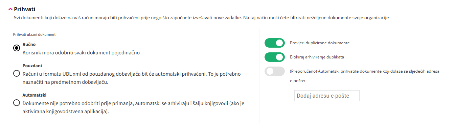Click the Prihvati section heading
The image size is (455, 125).
tap(24, 9)
